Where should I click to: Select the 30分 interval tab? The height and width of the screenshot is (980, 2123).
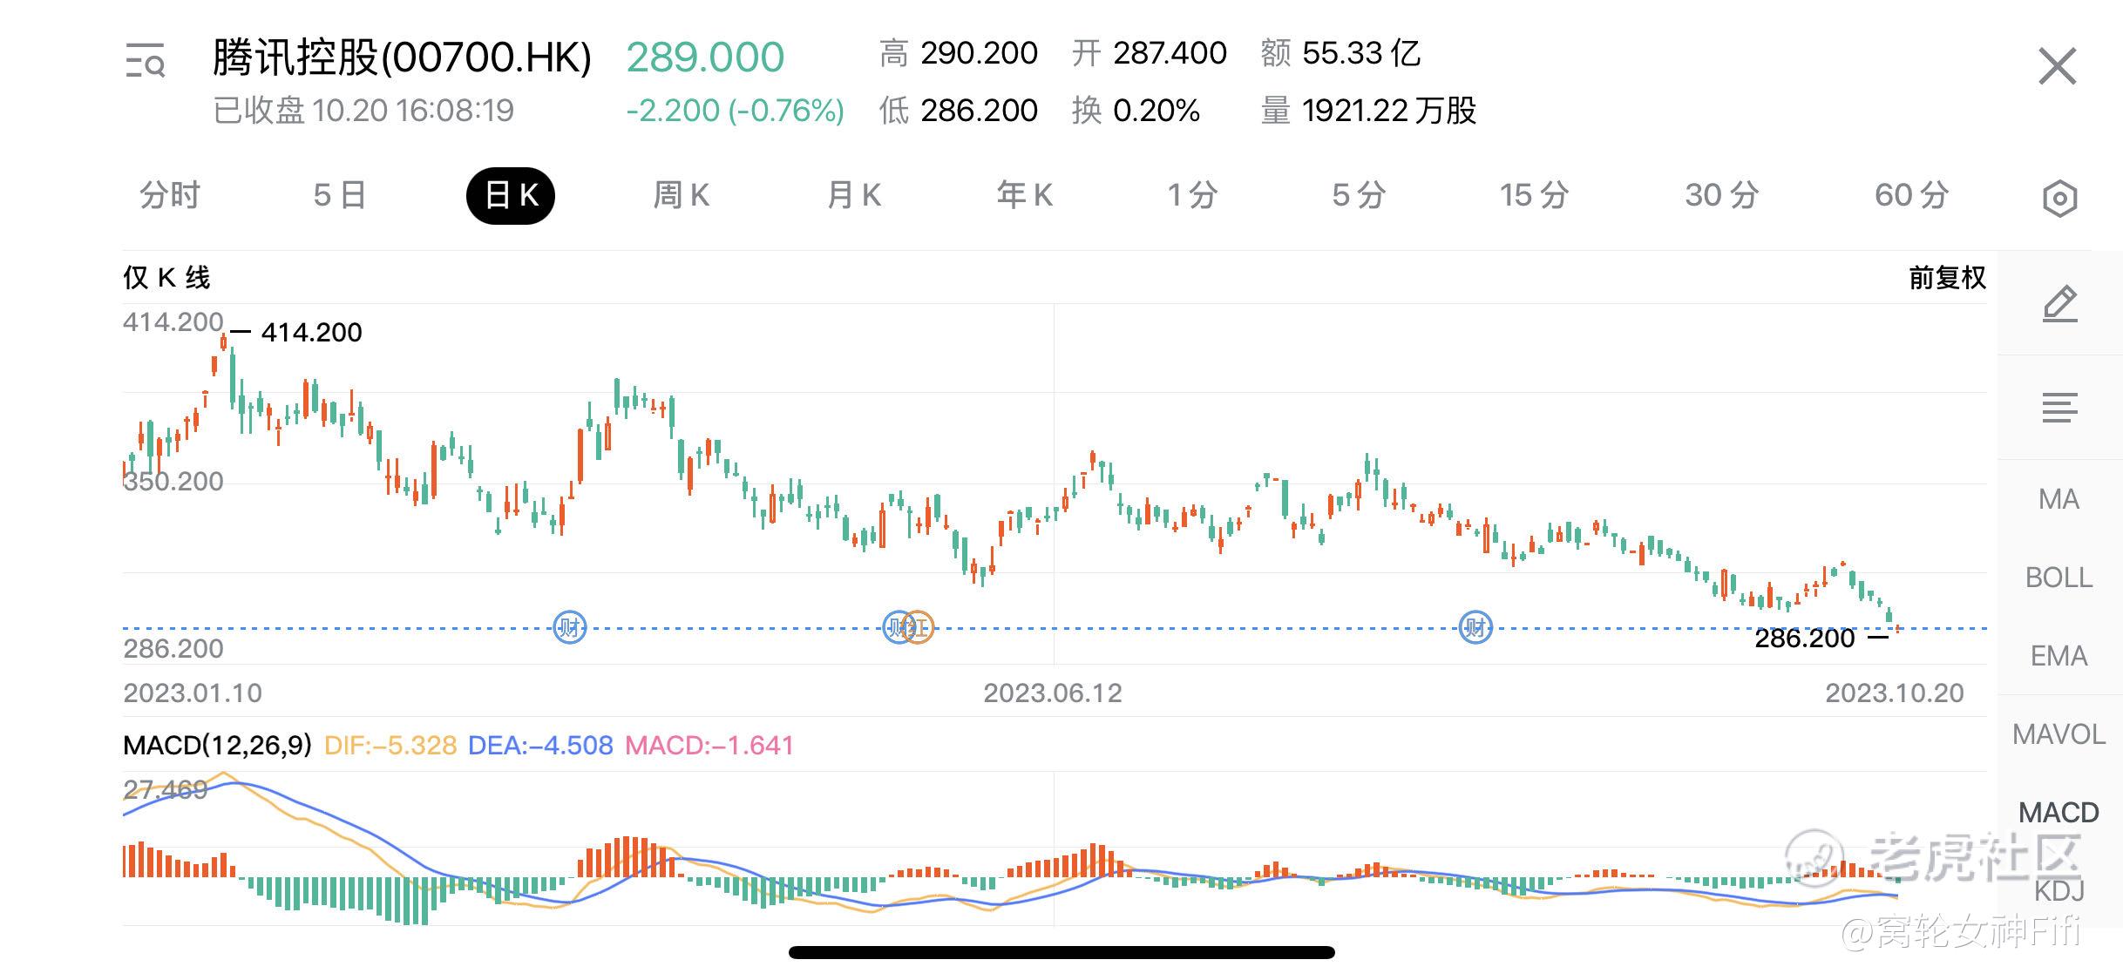point(1722,195)
